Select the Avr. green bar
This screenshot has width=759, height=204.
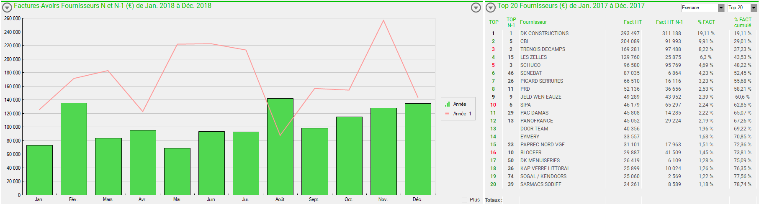pos(143,163)
